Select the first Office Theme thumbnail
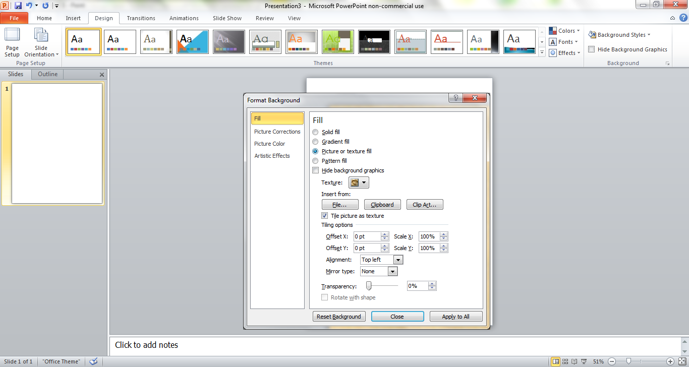The height and width of the screenshot is (367, 689). pyautogui.click(x=84, y=42)
